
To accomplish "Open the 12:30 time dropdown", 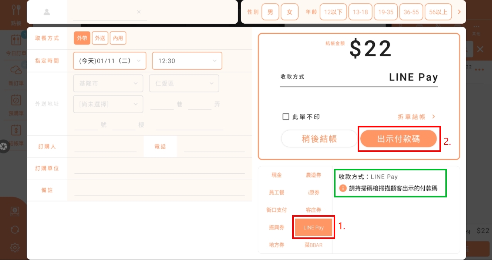I will pyautogui.click(x=187, y=61).
